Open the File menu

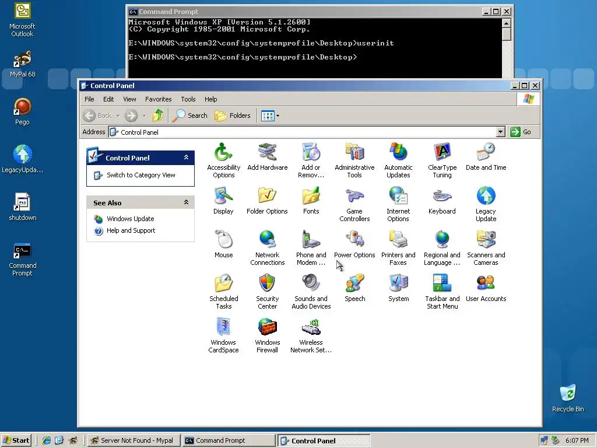pyautogui.click(x=89, y=99)
